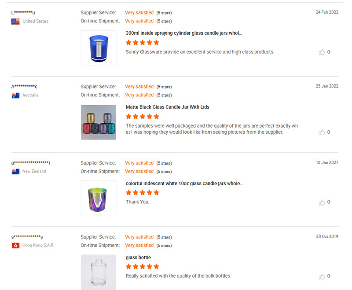
Task: Click the Australia flag icon
Action: pos(15,95)
